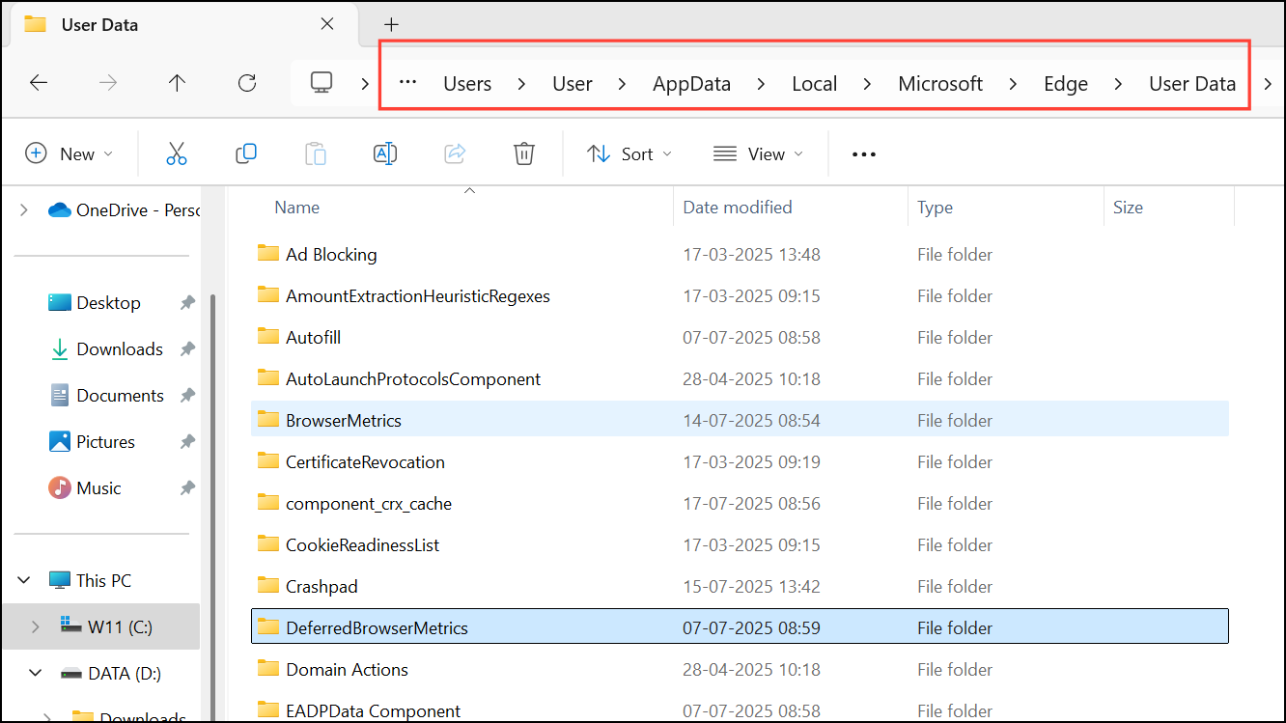1286x723 pixels.
Task: Open Downloads in quick access
Action: (119, 349)
